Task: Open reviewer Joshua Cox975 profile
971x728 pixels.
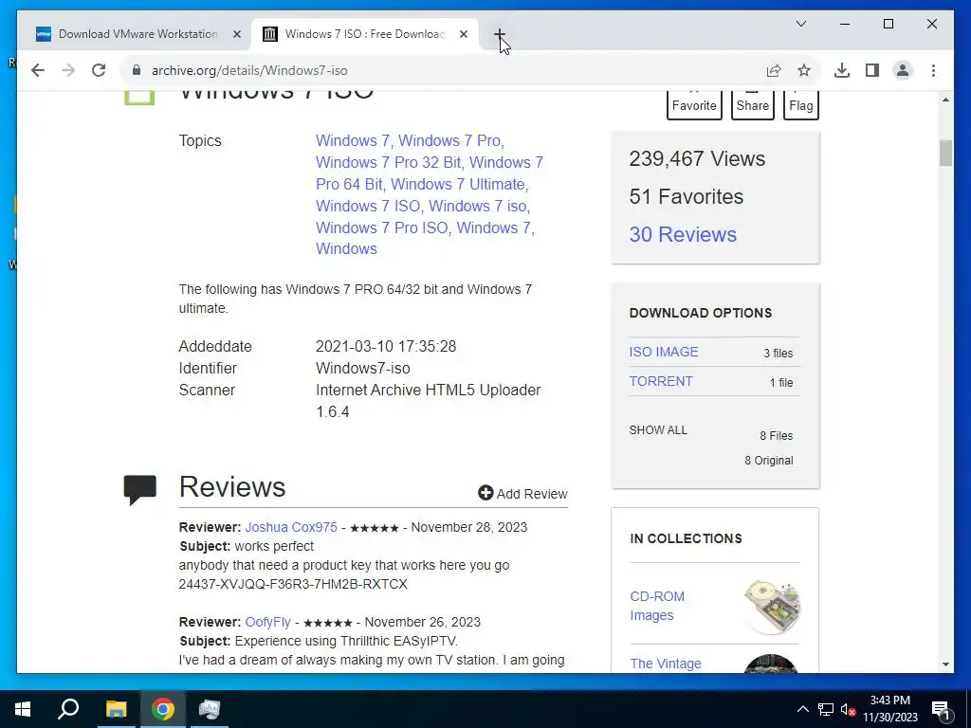Action: tap(291, 527)
